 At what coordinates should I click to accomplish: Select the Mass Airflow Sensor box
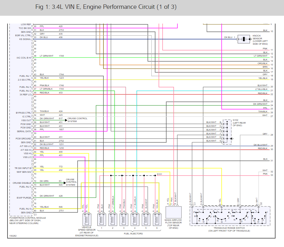pos(173,212)
